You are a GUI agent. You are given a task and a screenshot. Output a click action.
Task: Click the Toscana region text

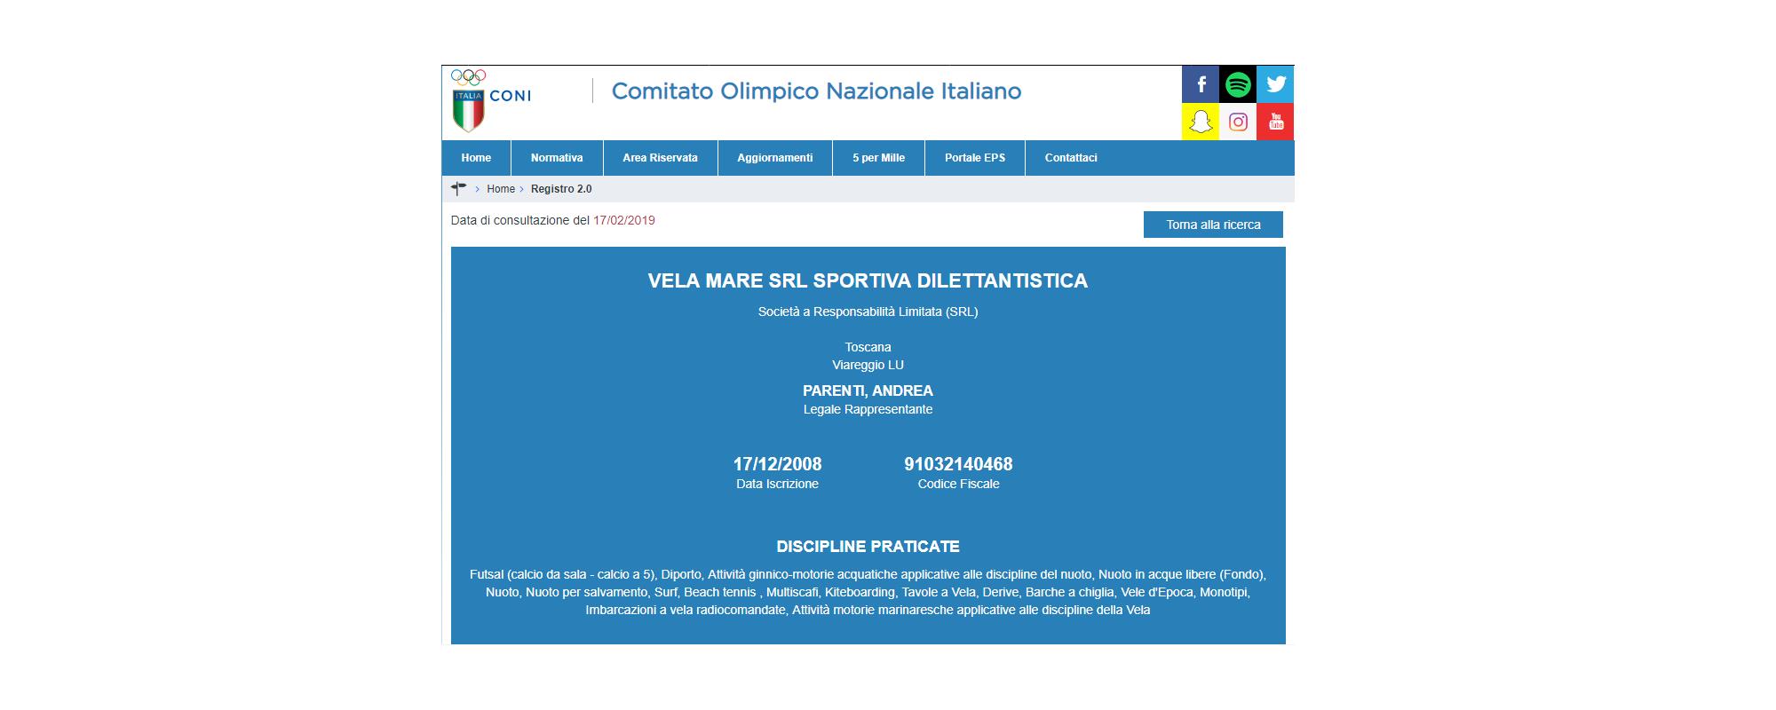(x=868, y=347)
